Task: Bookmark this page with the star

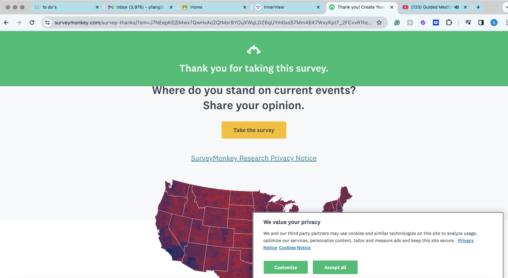Action: (379, 23)
